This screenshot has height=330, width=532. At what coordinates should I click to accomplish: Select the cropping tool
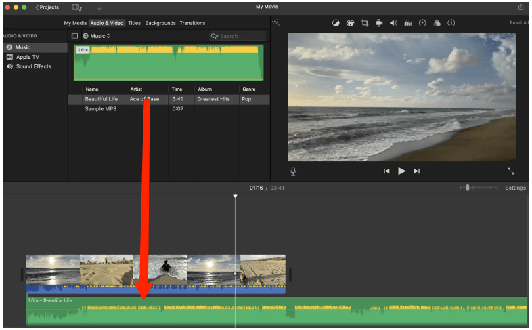[x=365, y=23]
